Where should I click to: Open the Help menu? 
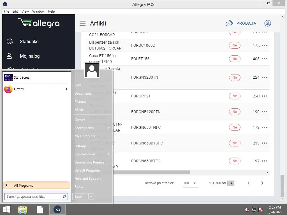[x=52, y=11]
